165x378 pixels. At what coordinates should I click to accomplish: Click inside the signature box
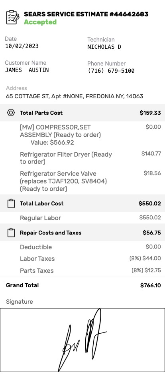point(82,340)
